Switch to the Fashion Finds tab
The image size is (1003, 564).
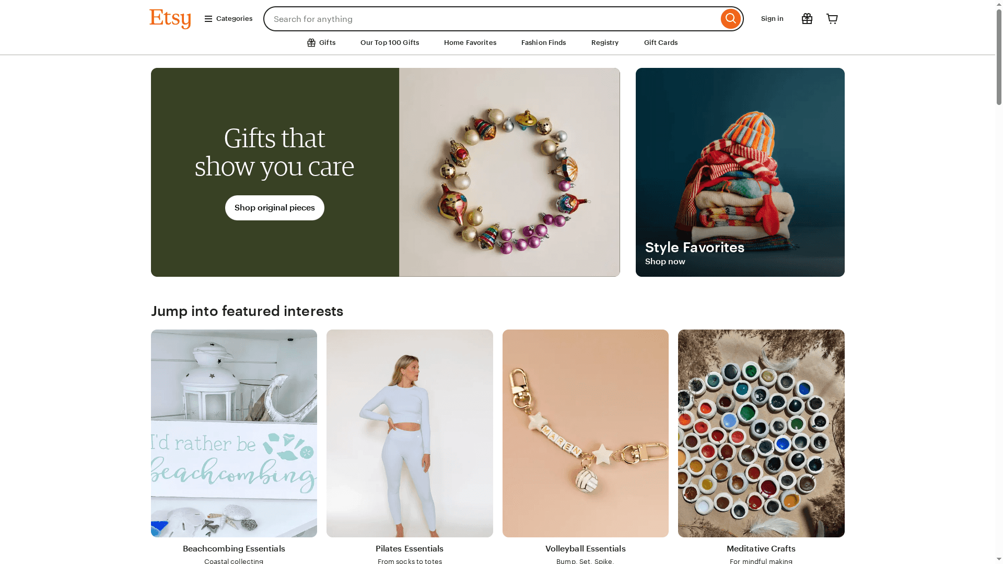(x=543, y=42)
